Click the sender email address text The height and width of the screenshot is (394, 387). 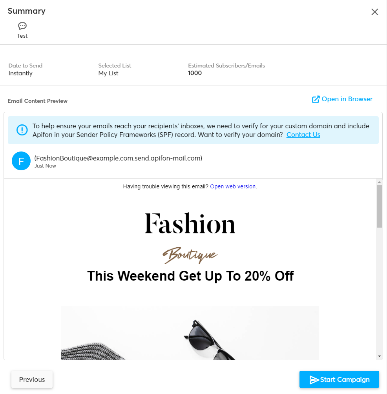[x=118, y=158]
